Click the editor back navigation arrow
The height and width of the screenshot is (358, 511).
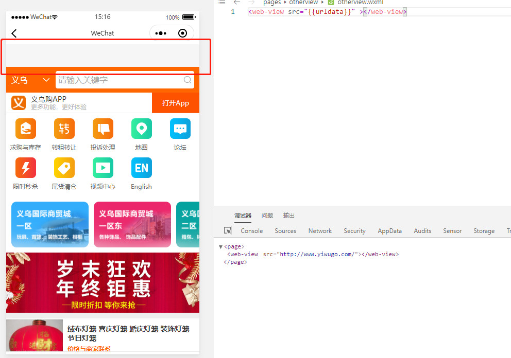tap(237, 2)
